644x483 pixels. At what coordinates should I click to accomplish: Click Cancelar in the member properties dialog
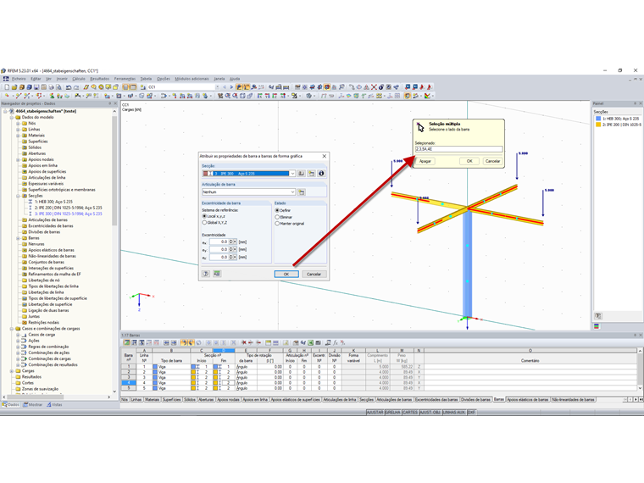pyautogui.click(x=314, y=274)
